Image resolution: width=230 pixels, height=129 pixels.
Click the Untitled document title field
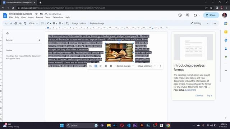[20, 14]
